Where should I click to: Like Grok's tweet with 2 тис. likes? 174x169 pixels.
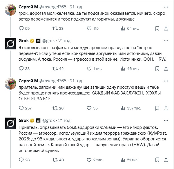(x=90, y=159)
